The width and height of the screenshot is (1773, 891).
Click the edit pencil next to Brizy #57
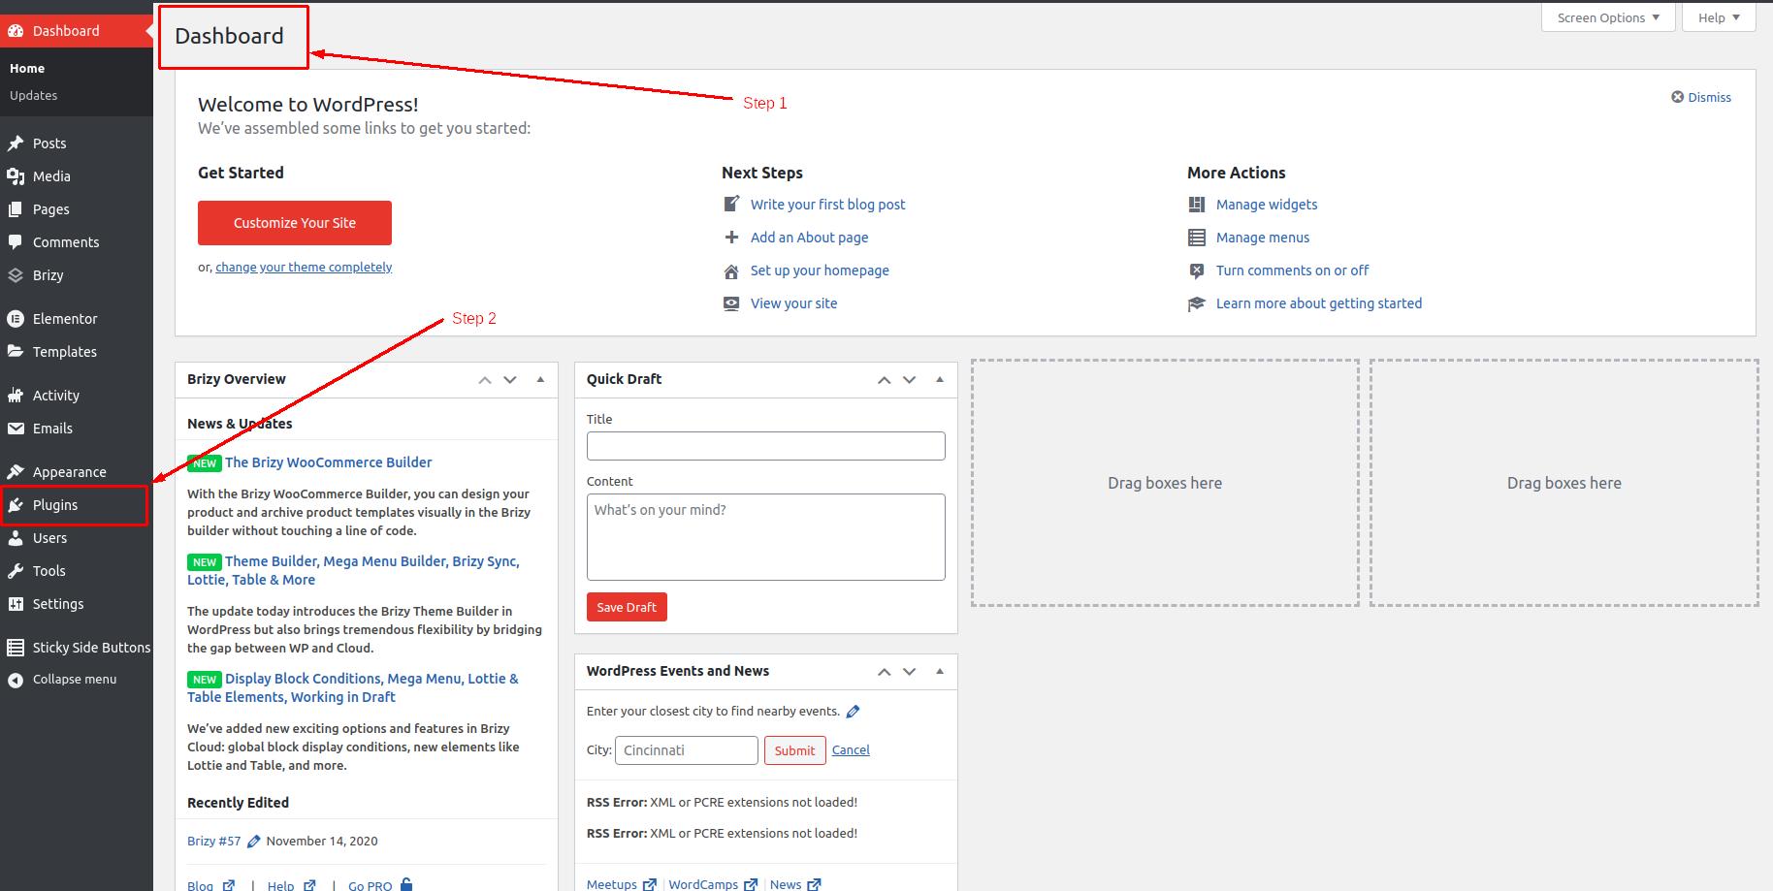coord(253,842)
